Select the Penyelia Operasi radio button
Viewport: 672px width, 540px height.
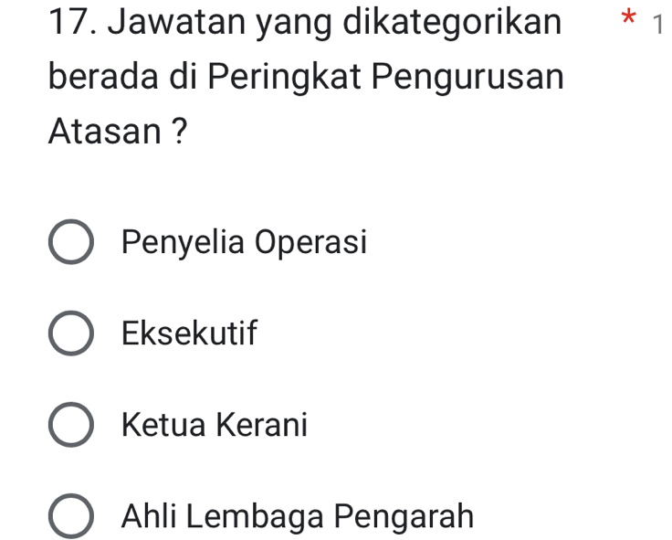[69, 243]
